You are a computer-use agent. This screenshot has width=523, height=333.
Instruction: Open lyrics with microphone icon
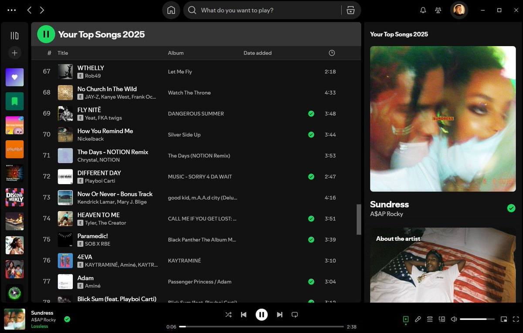pos(418,319)
